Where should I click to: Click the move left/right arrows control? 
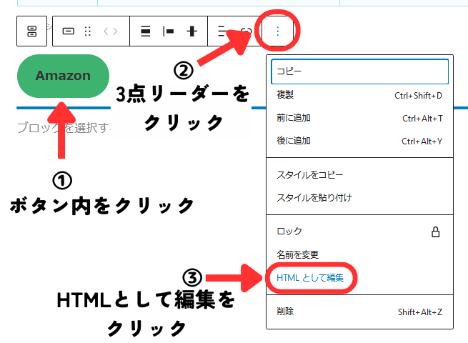[x=111, y=31]
